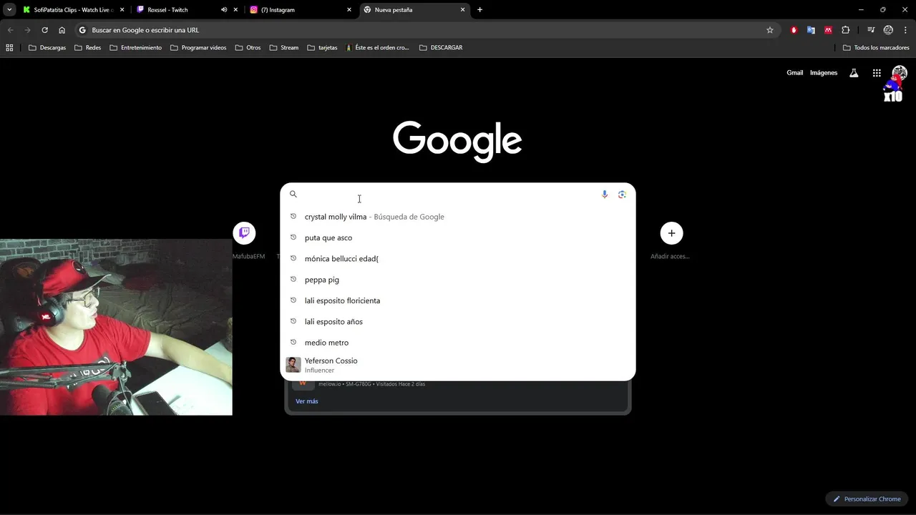Open the bookmarks bar apps grid

coord(9,48)
